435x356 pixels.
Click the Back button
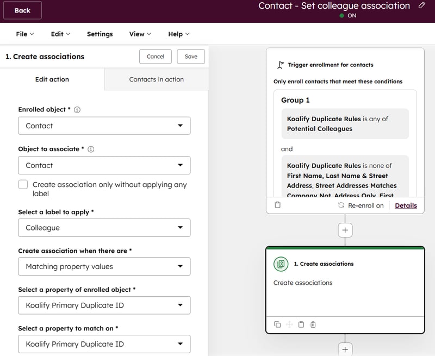(x=22, y=10)
